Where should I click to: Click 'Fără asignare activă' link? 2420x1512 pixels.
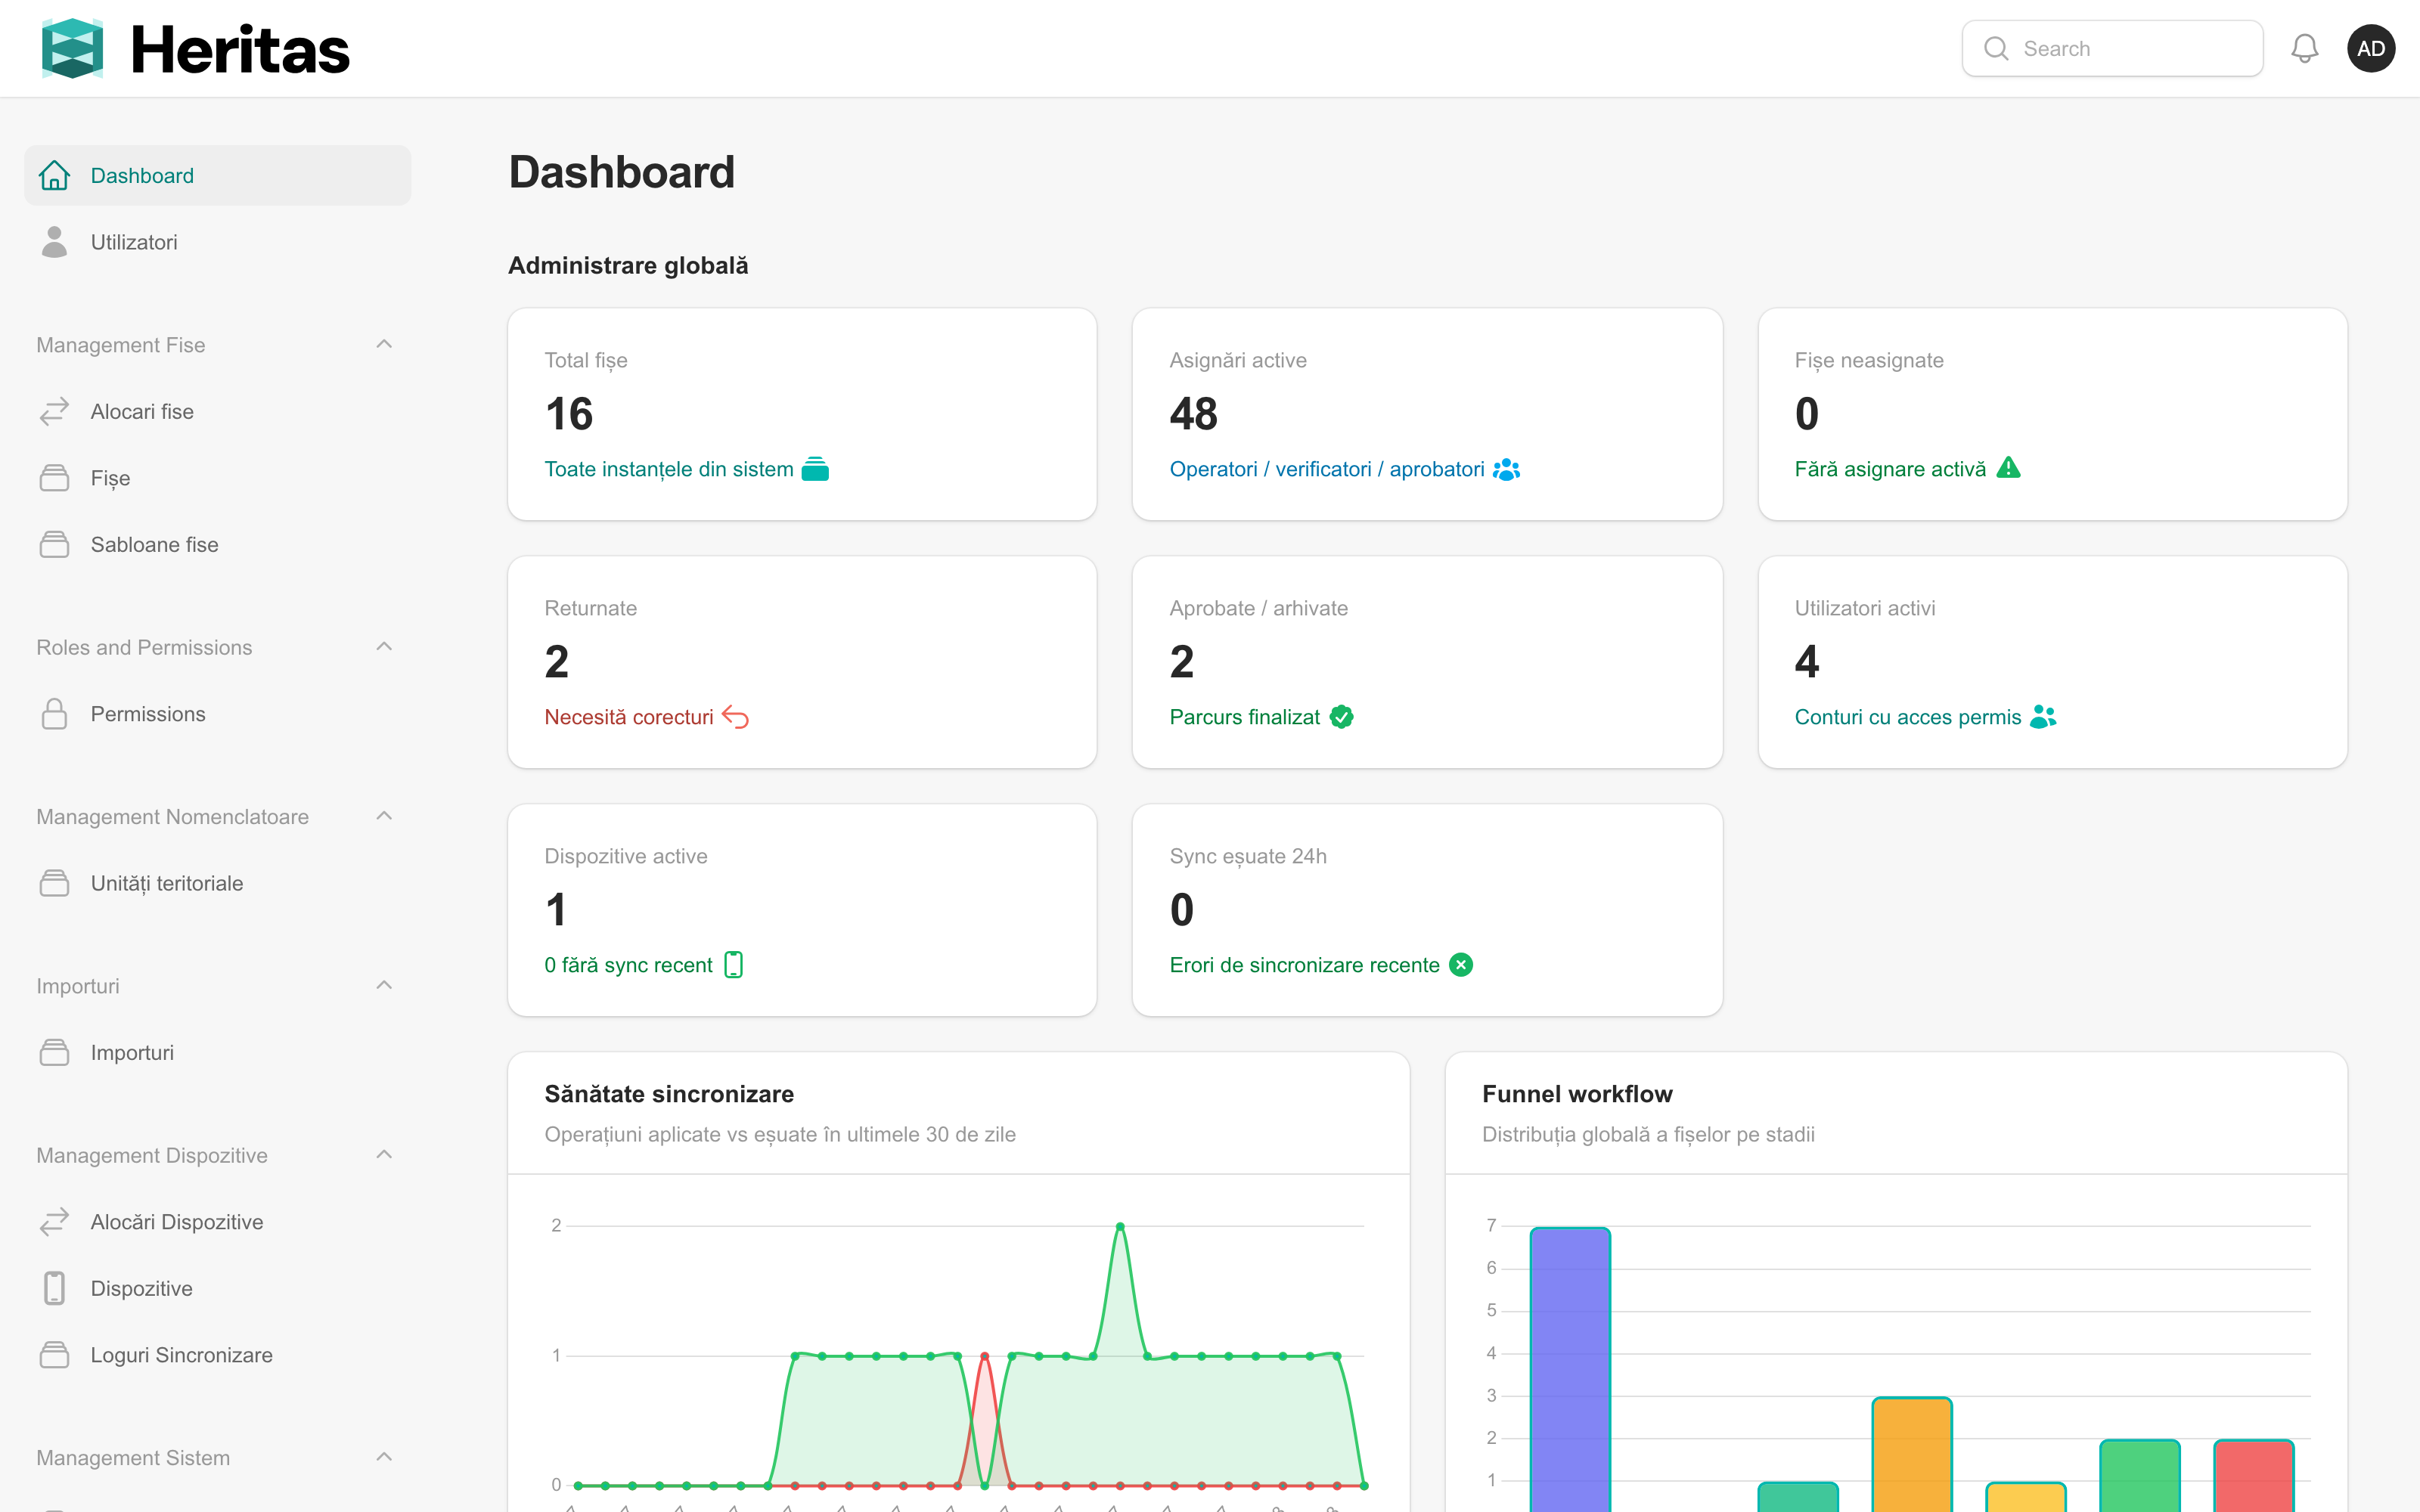click(1890, 469)
